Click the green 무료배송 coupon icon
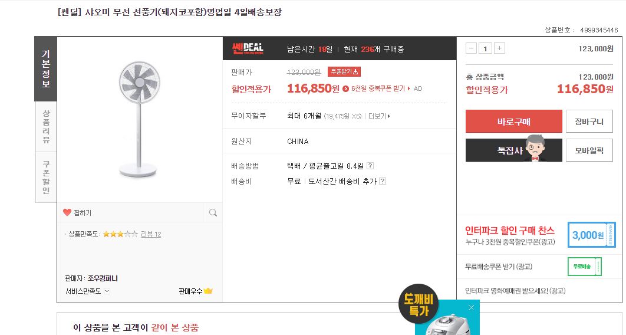 pos(584,267)
